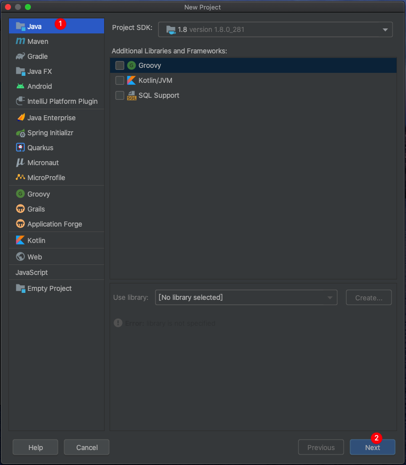Enable the SQL Support checkbox
The width and height of the screenshot is (406, 465).
pyautogui.click(x=120, y=95)
